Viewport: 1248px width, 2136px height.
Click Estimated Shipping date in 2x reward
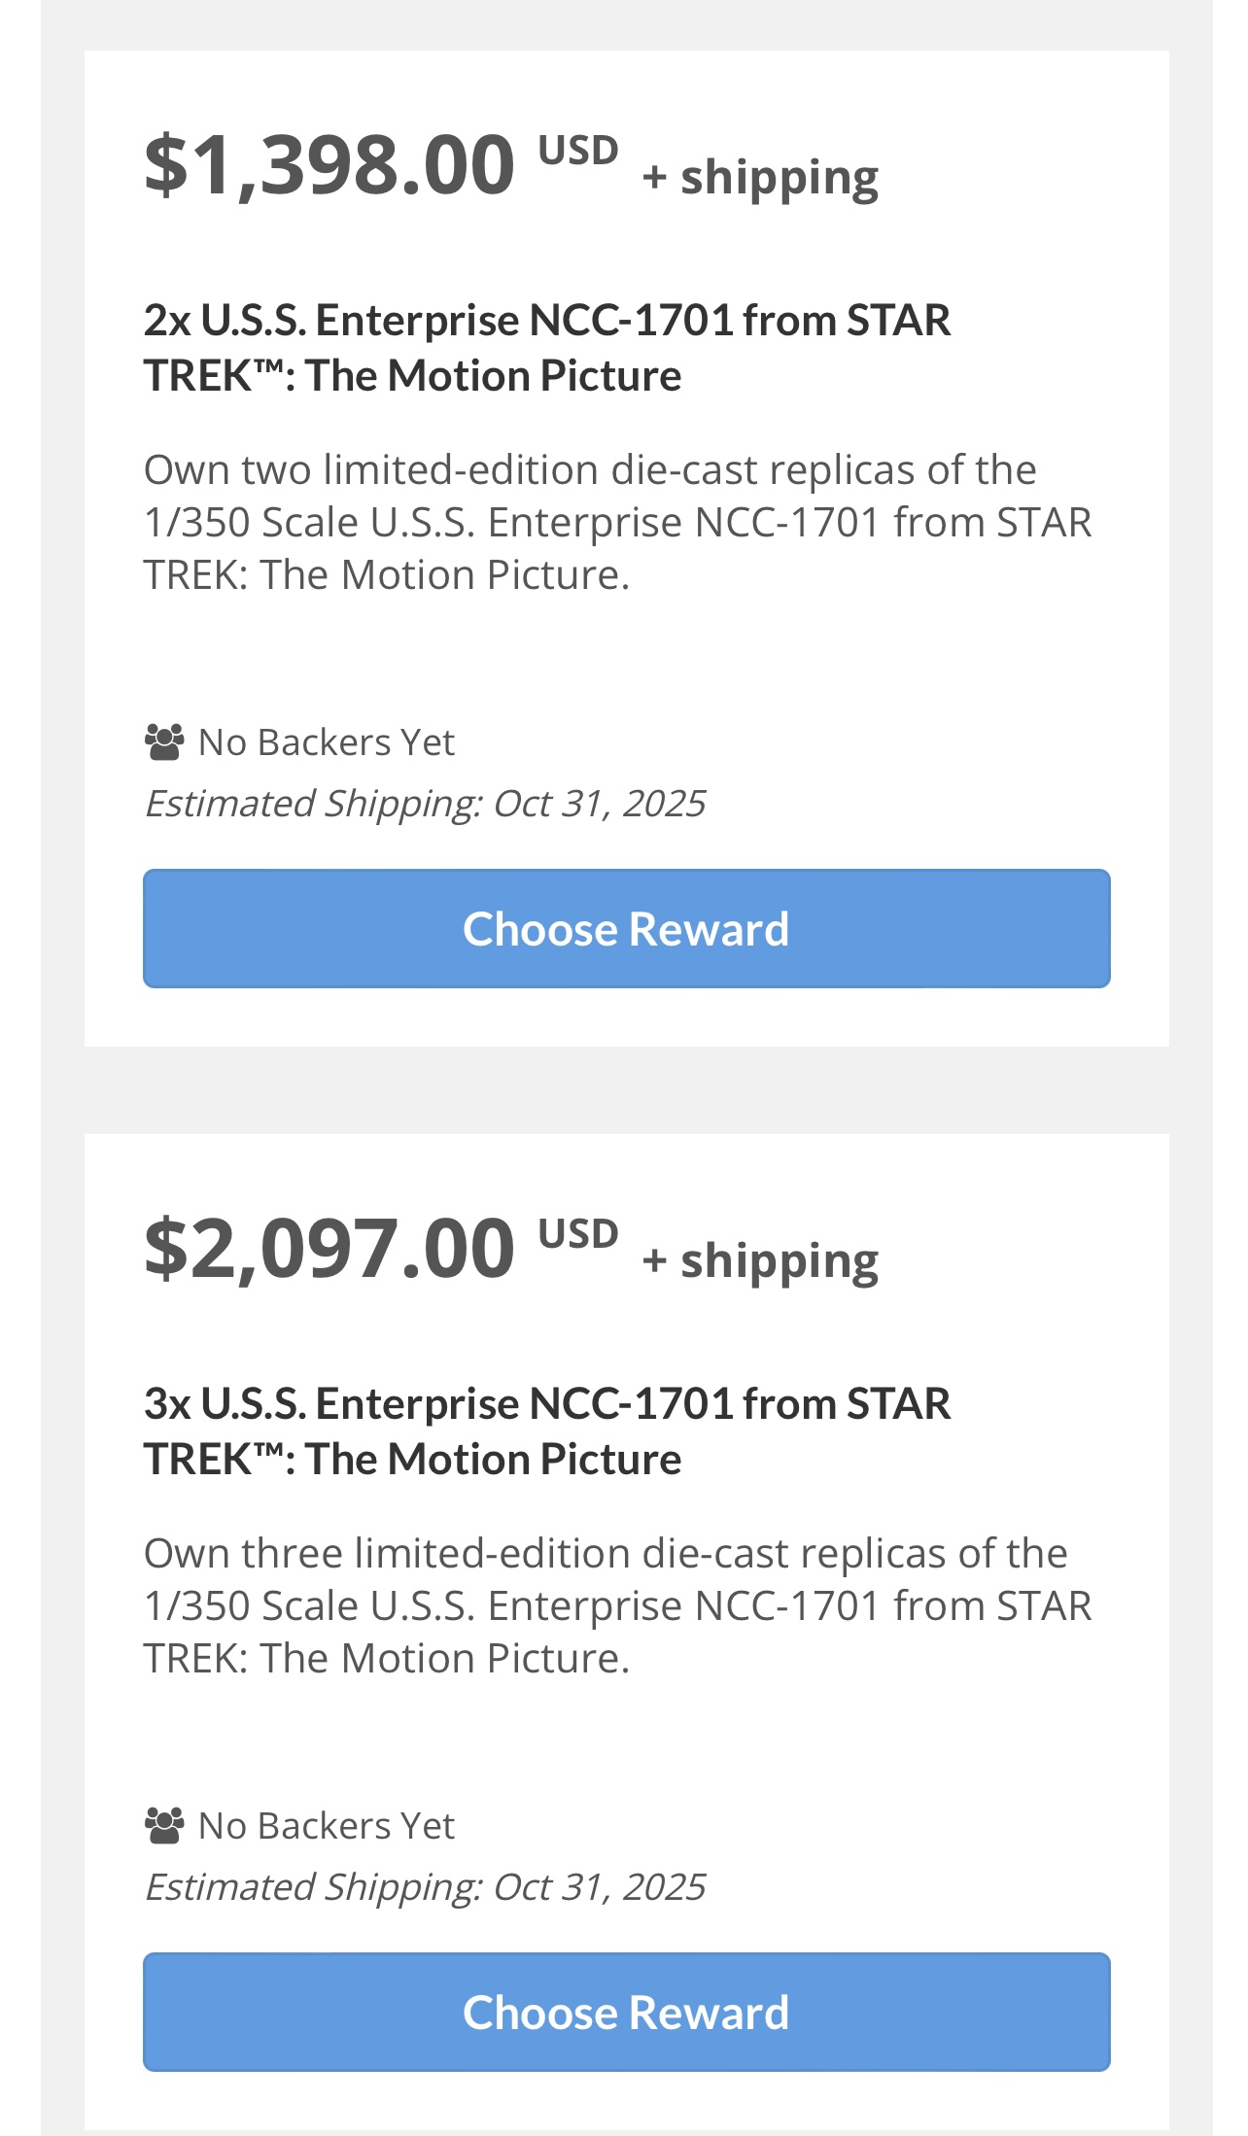(x=425, y=804)
